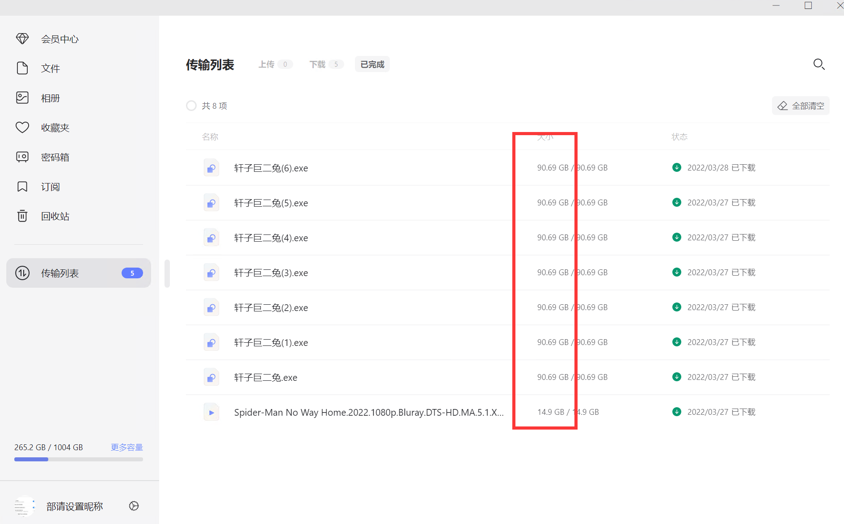
Task: Open the 相册 album icon
Action: tap(22, 98)
